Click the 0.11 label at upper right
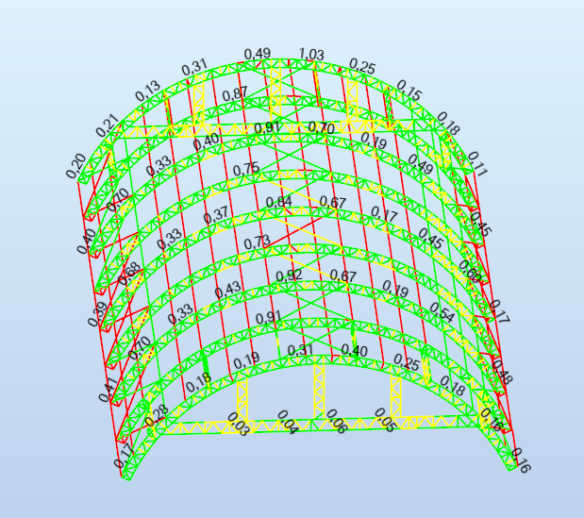 [478, 162]
